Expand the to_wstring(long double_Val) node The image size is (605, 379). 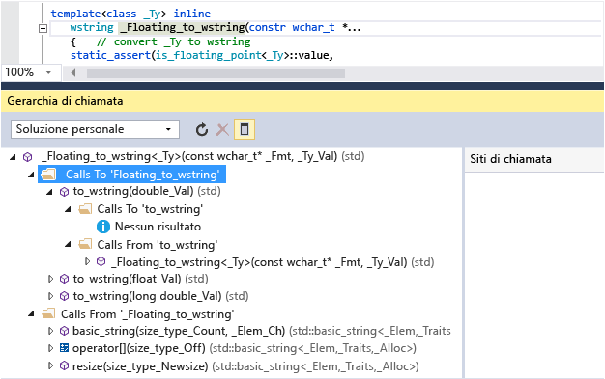point(50,296)
